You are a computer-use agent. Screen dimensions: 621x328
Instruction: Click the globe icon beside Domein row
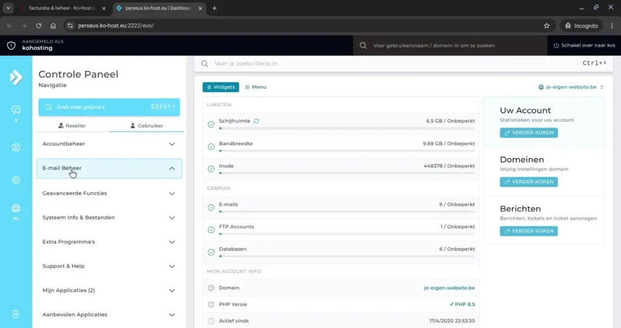tap(211, 288)
